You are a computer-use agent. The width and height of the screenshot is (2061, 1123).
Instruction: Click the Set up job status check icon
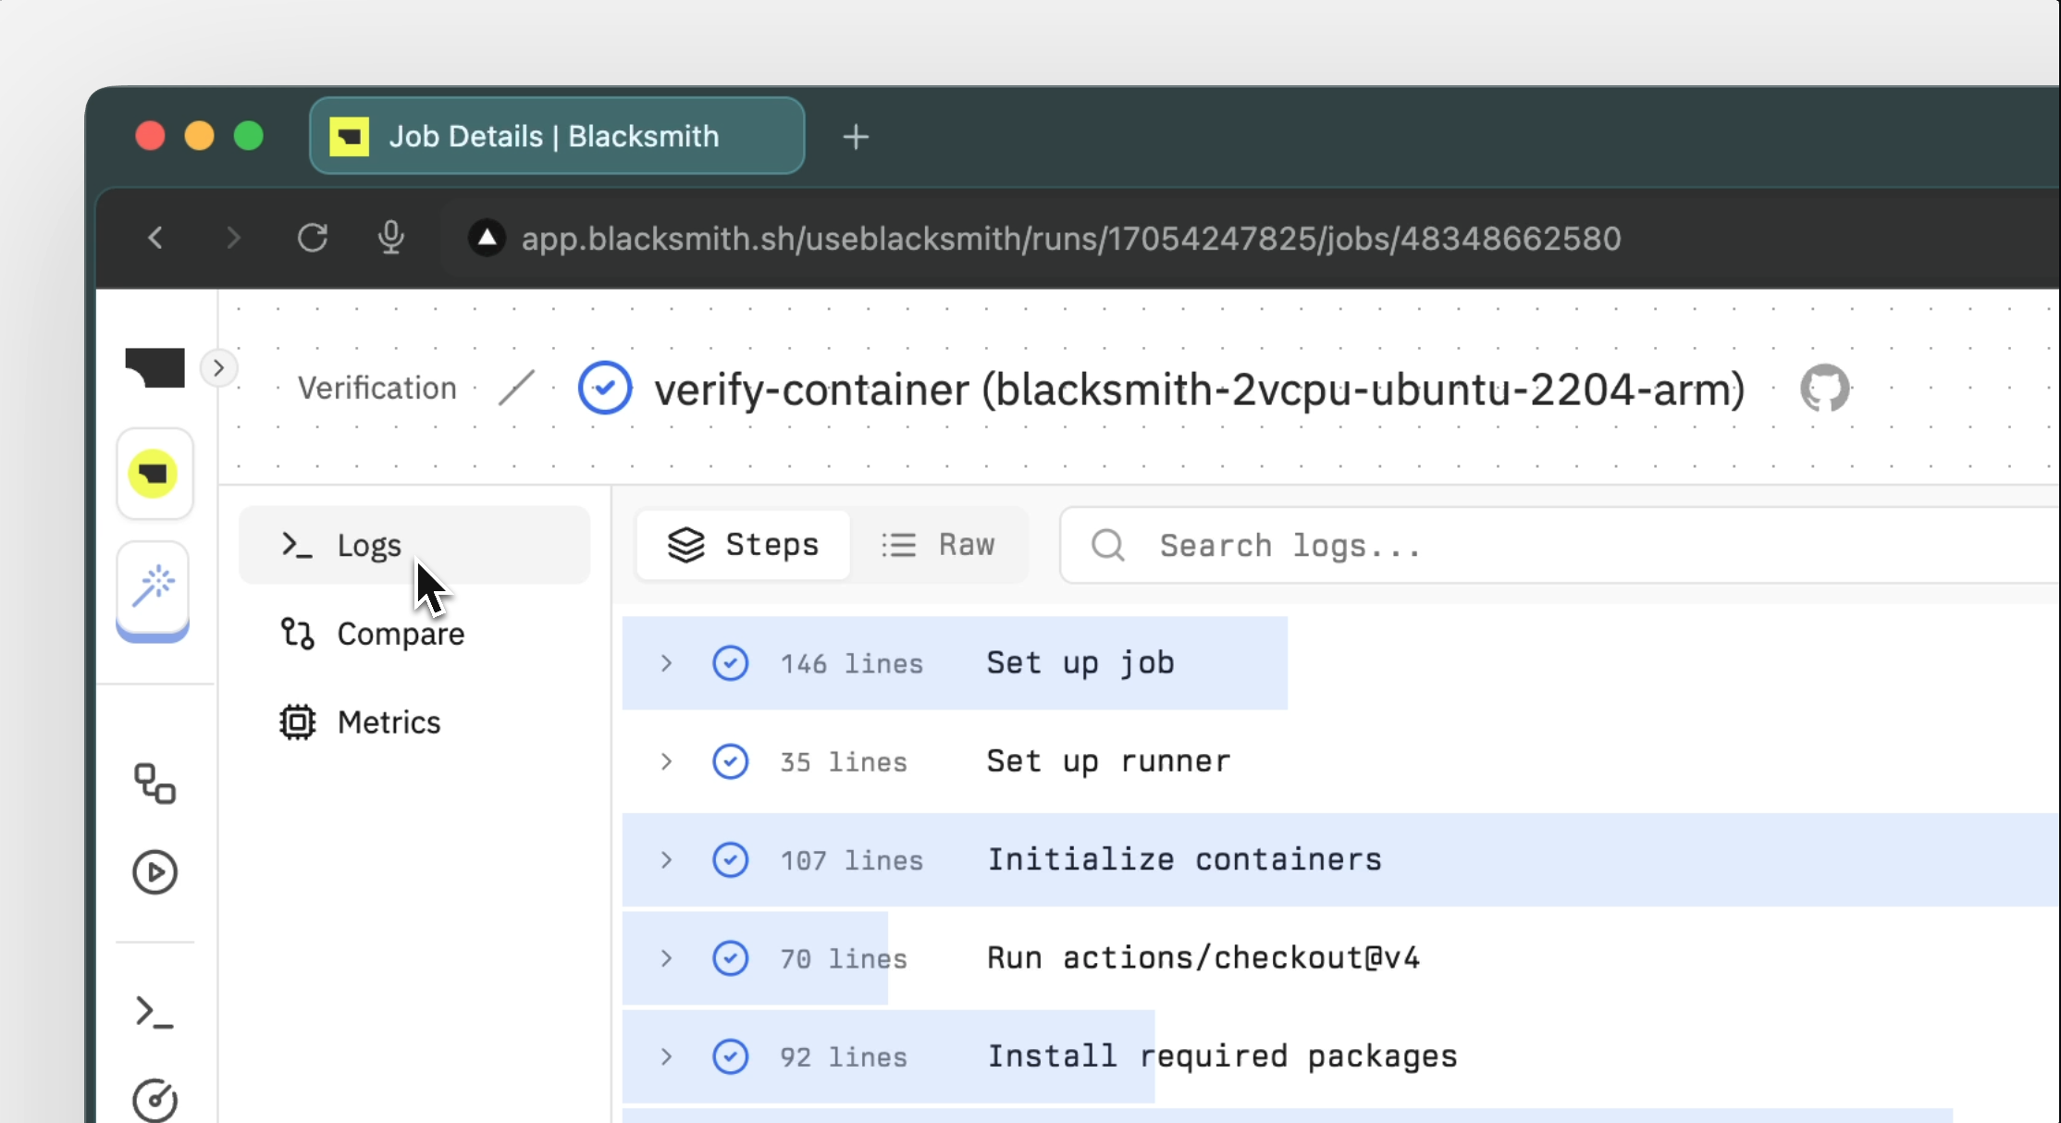point(730,663)
